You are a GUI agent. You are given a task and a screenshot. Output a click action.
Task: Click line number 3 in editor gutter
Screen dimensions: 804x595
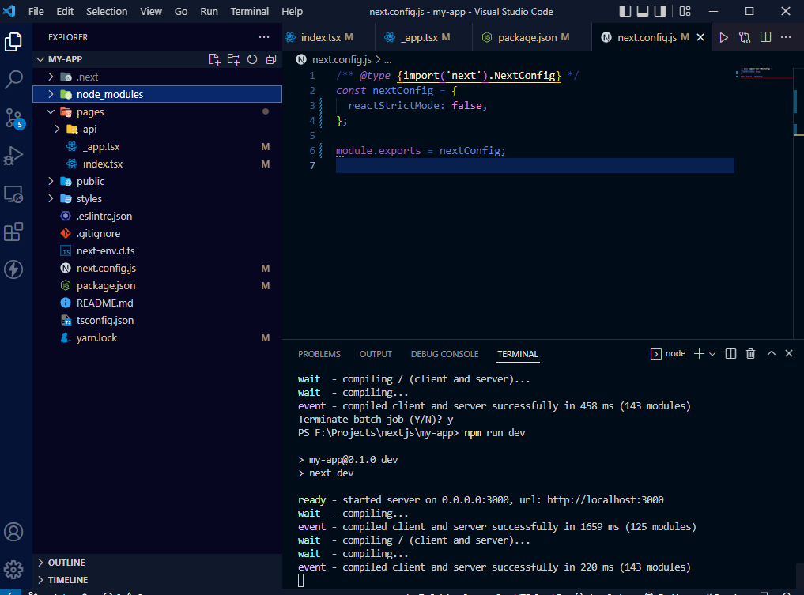(312, 106)
